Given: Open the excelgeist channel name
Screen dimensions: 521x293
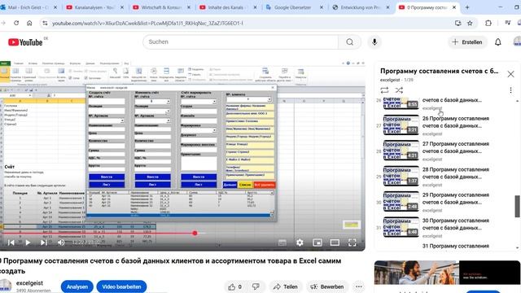Looking at the screenshot, I should point(29,283).
